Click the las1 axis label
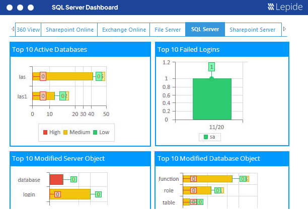Viewport: 308px width, 216px height. 22,96
